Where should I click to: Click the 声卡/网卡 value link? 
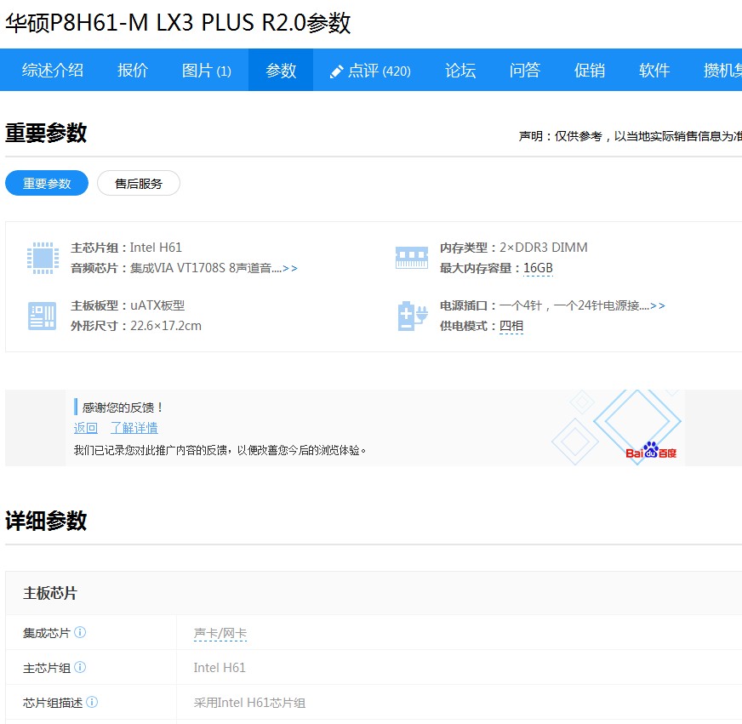coord(220,633)
